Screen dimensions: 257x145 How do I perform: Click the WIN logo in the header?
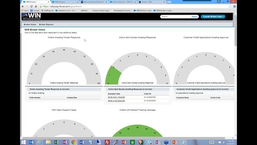pyautogui.click(x=31, y=16)
